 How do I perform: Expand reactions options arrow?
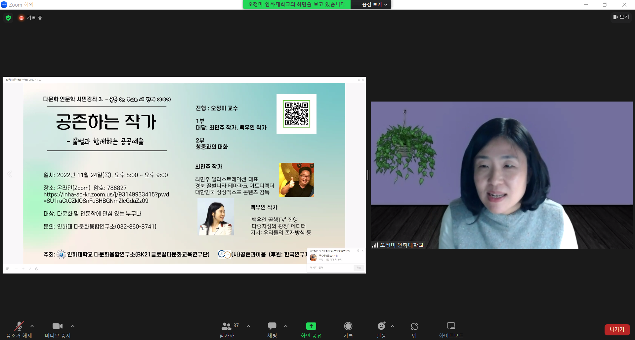[393, 326]
